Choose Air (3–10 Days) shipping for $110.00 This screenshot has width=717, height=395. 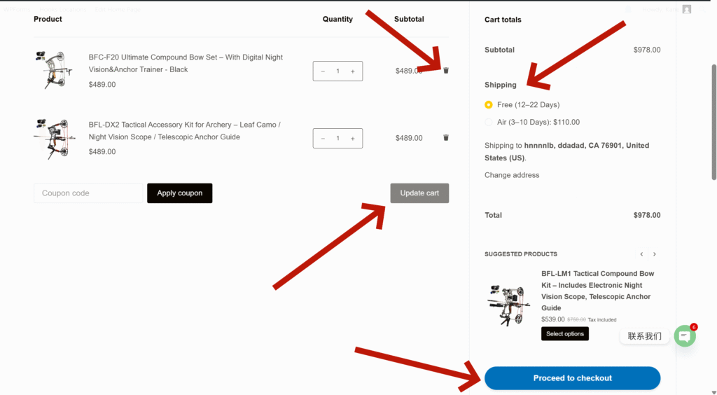(489, 123)
